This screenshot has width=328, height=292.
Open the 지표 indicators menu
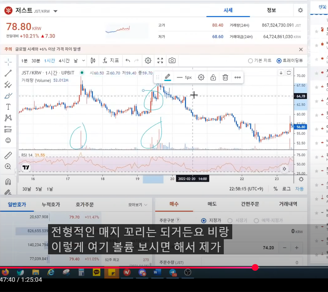[x=111, y=61]
